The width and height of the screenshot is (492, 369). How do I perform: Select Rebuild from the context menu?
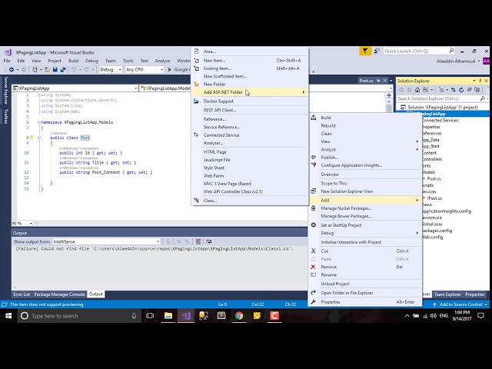[x=365, y=125]
